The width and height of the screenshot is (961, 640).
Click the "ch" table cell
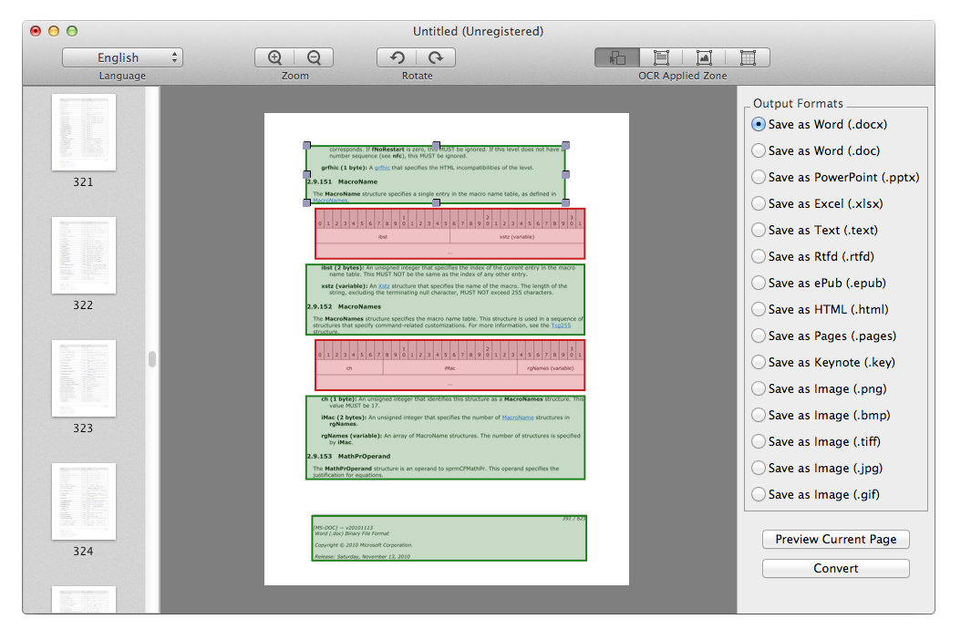tap(349, 368)
